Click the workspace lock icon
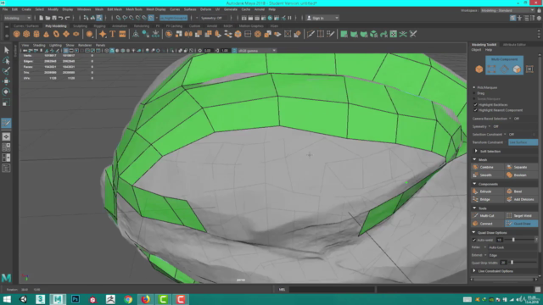The image size is (543, 305). click(539, 10)
